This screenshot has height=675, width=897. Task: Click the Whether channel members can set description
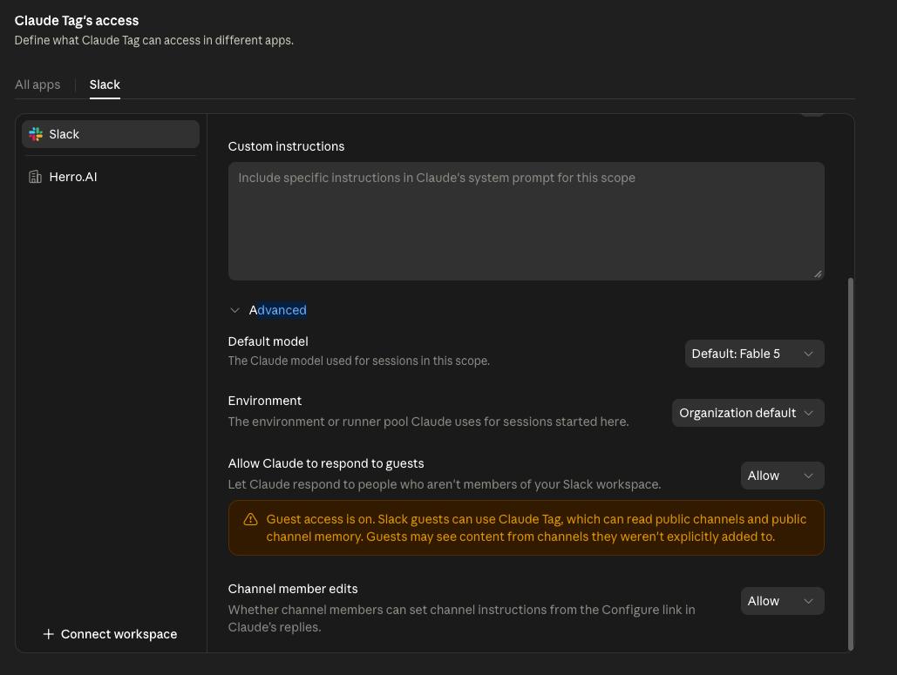[x=461, y=618]
